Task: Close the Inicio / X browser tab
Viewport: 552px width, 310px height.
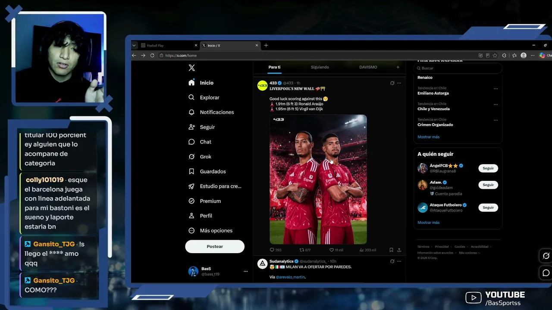Action: pyautogui.click(x=257, y=45)
